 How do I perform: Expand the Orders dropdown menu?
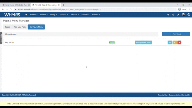pos(44,14)
